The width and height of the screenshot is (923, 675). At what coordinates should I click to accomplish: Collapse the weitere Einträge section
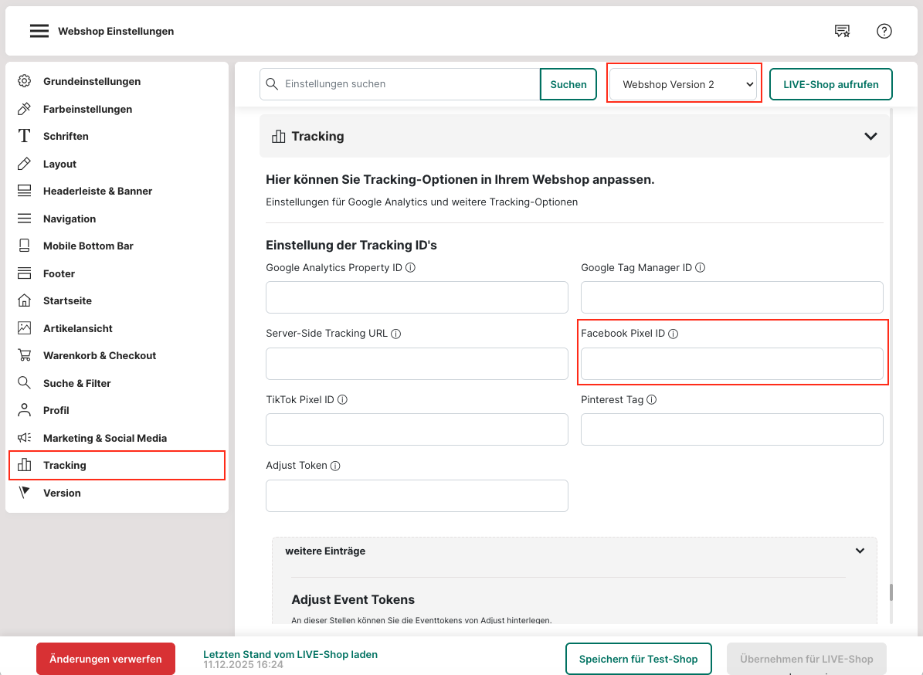pyautogui.click(x=860, y=551)
